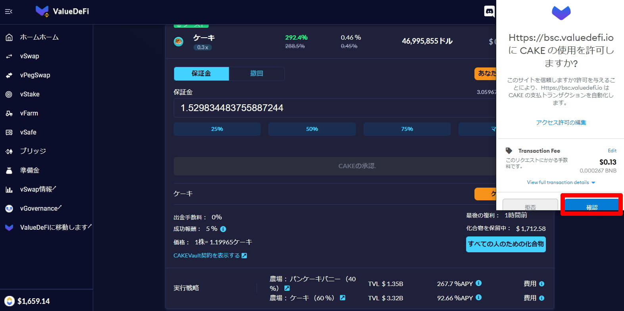Click the reserve fund bag icon
624x311 pixels.
(9, 171)
